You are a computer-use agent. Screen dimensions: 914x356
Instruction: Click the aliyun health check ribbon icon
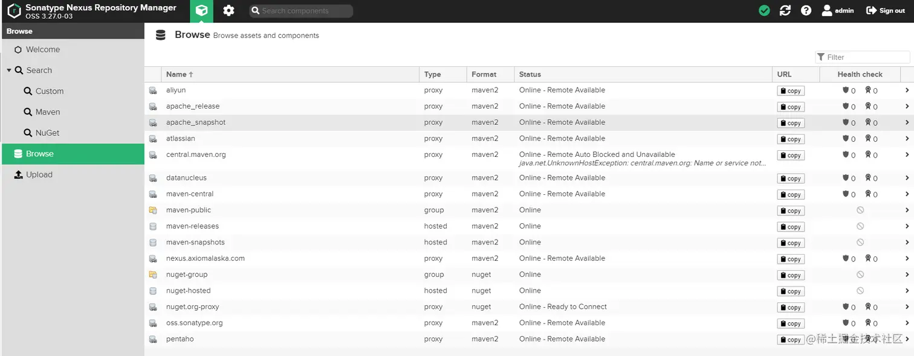(868, 91)
